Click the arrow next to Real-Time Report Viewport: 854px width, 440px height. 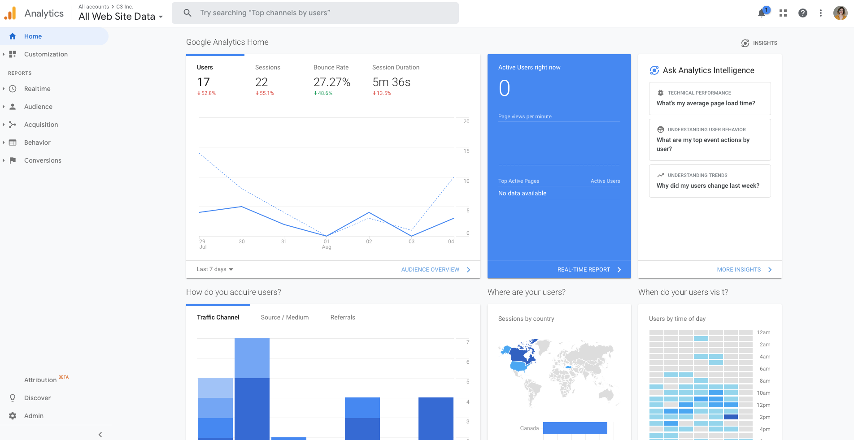point(619,270)
